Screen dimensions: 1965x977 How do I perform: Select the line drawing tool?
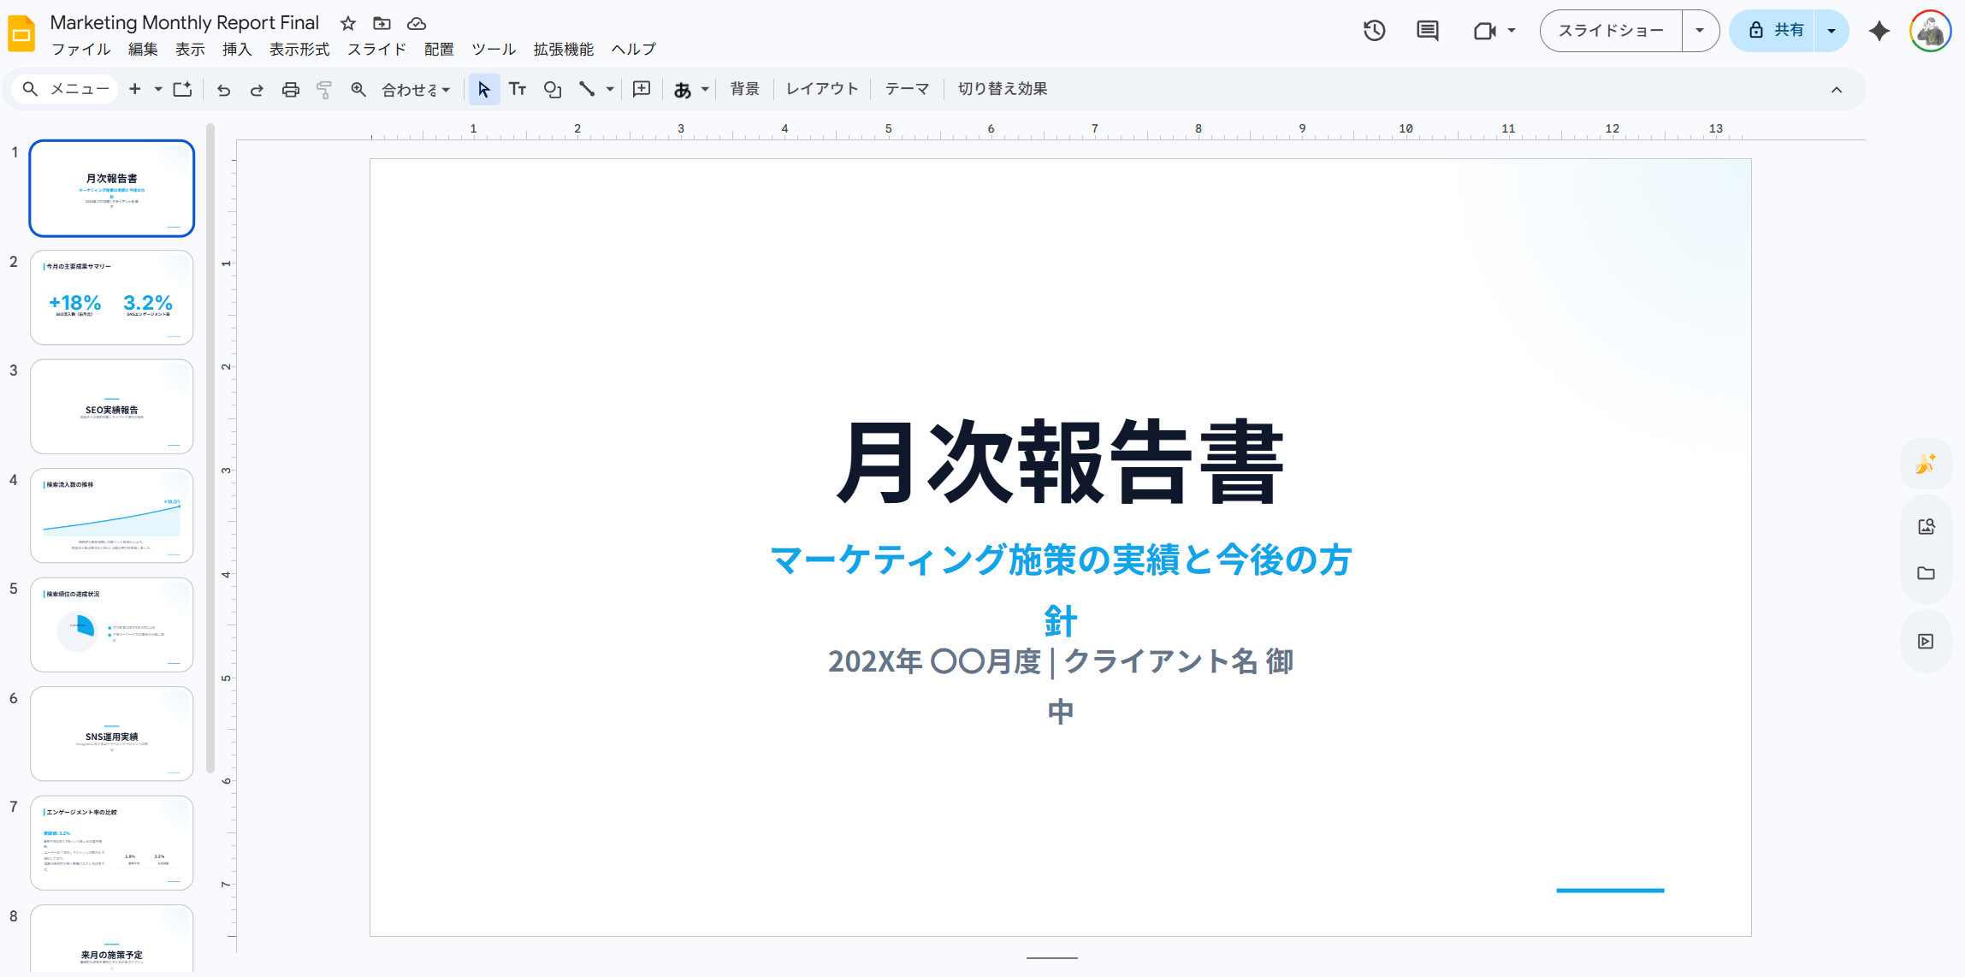[x=589, y=88]
